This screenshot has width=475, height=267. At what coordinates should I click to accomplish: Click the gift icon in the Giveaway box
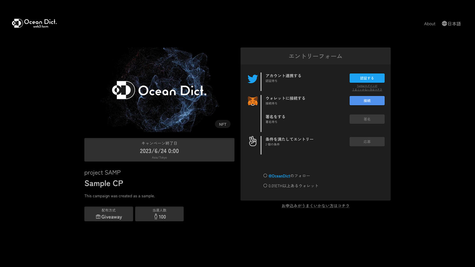coord(98,217)
